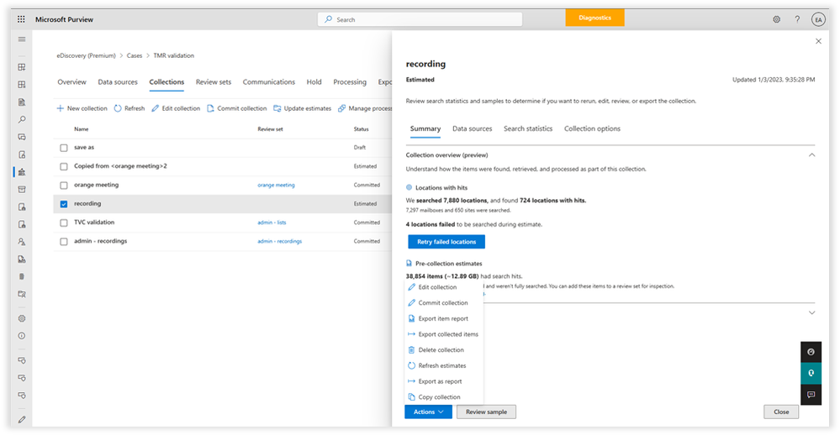Expand the collapsed section below estimates
The image size is (840, 435).
[811, 313]
